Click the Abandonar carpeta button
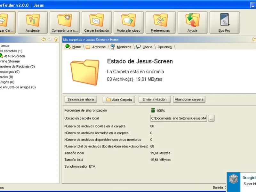This screenshot has width=256, height=192. (189, 100)
